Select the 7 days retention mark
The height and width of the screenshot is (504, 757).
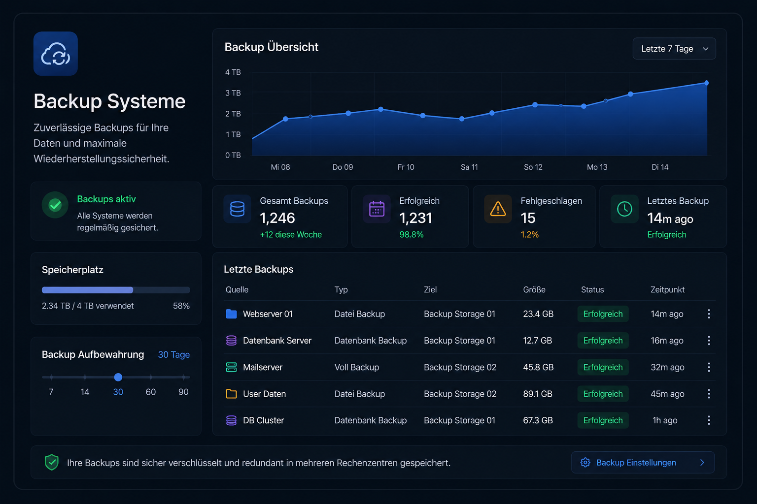[x=51, y=378]
